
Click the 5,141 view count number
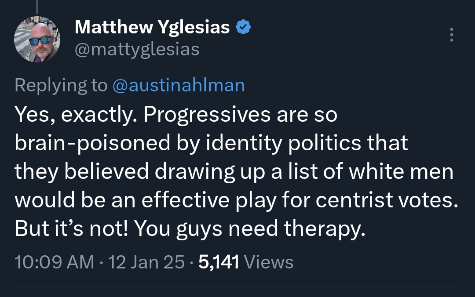(219, 262)
